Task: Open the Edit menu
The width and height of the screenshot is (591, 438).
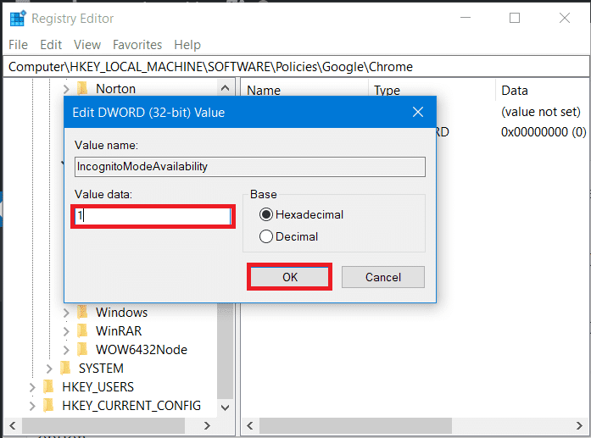Action: 51,45
